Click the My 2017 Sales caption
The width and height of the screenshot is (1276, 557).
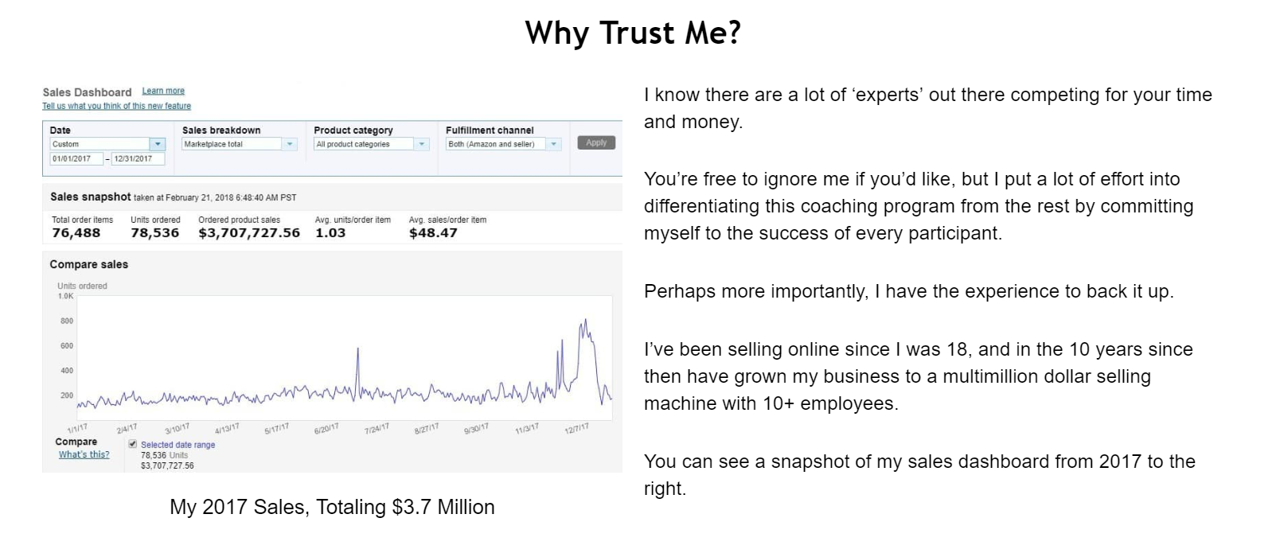point(332,507)
